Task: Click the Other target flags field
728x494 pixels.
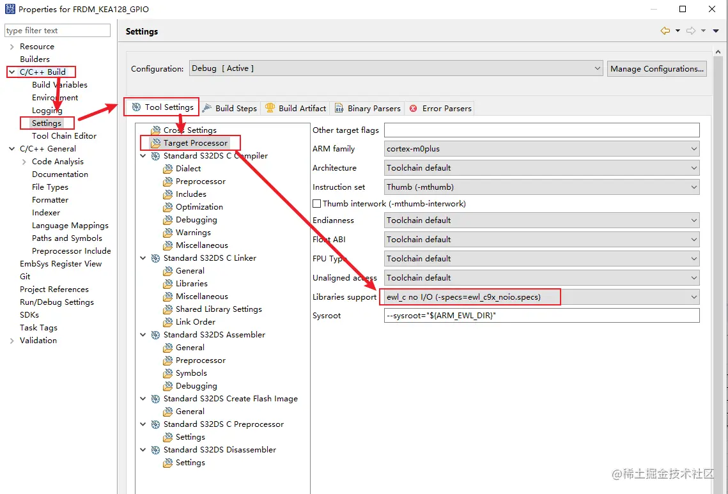Action: click(542, 130)
